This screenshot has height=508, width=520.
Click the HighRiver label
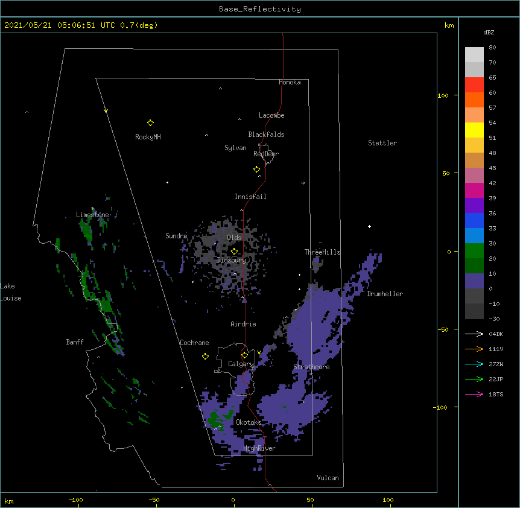coord(259,448)
